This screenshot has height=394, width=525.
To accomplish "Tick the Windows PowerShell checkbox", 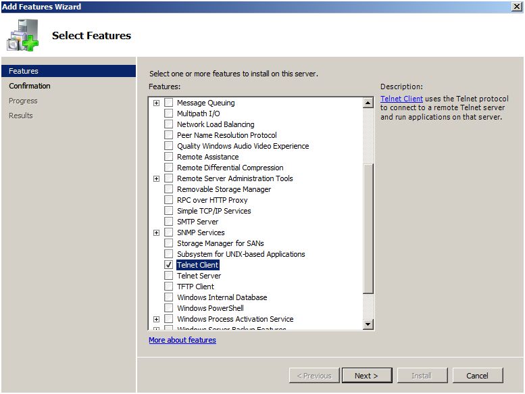I will tap(168, 308).
